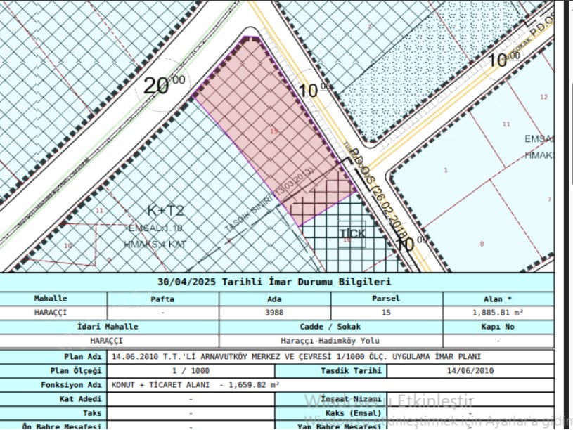Select parcel 1 in the light blue block
Viewport: 573px width, 430px height.
tap(445, 170)
